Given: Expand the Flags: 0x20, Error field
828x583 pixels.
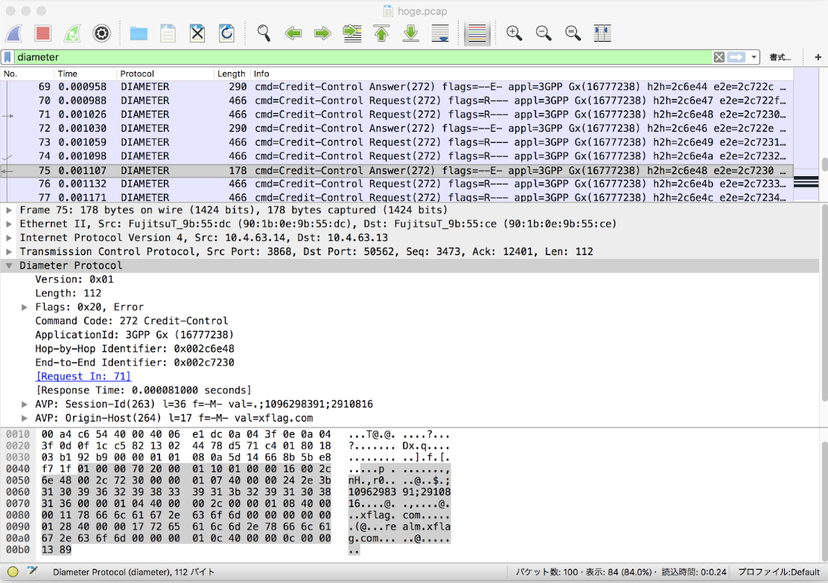Looking at the screenshot, I should 25,307.
